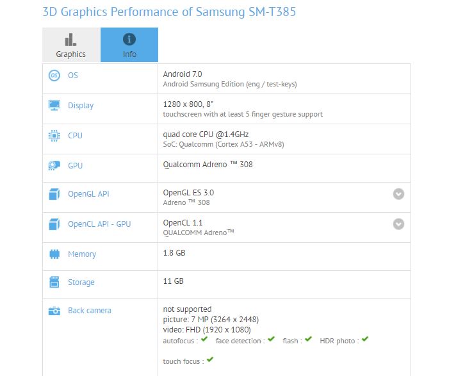
Task: Click the Display monitor icon
Action: (54, 105)
